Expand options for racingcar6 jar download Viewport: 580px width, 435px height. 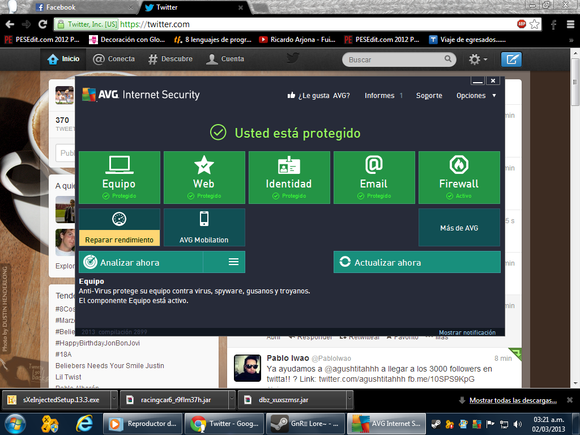click(x=232, y=399)
